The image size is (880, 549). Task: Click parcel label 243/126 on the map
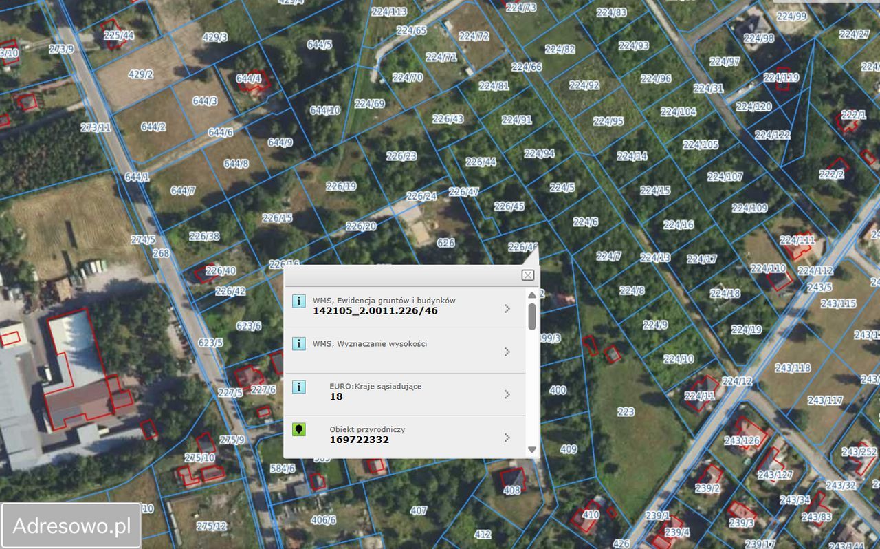(742, 440)
